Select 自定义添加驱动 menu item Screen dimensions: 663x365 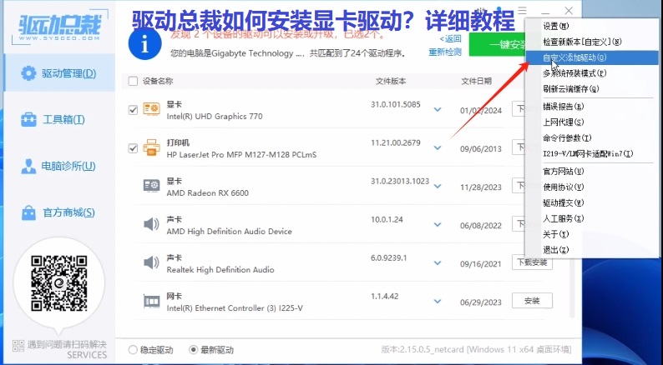(x=591, y=57)
